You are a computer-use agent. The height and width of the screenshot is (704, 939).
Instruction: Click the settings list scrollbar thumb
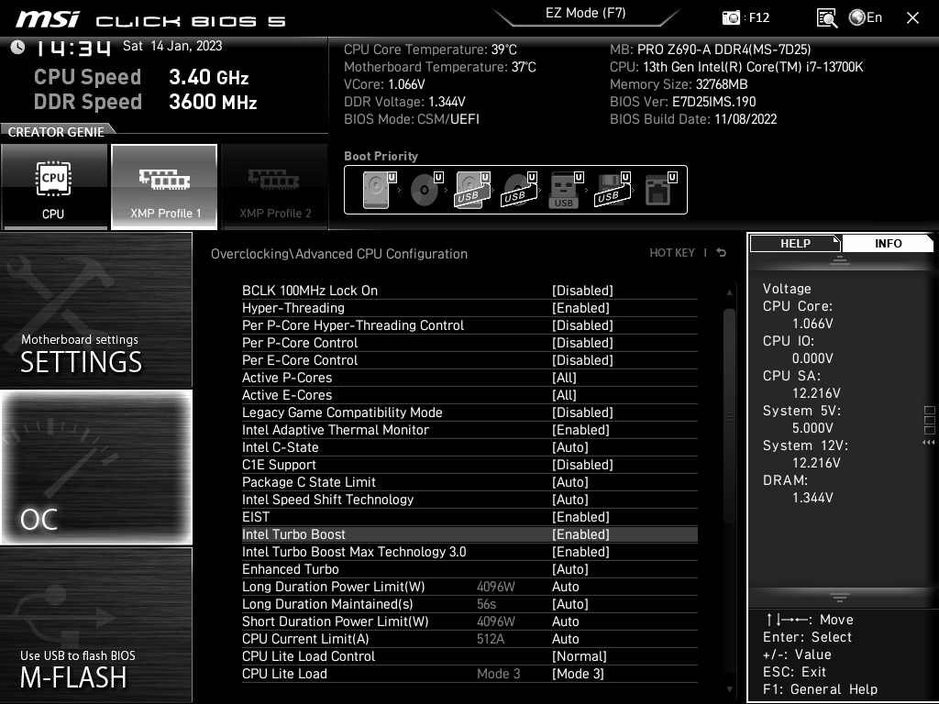[729, 416]
